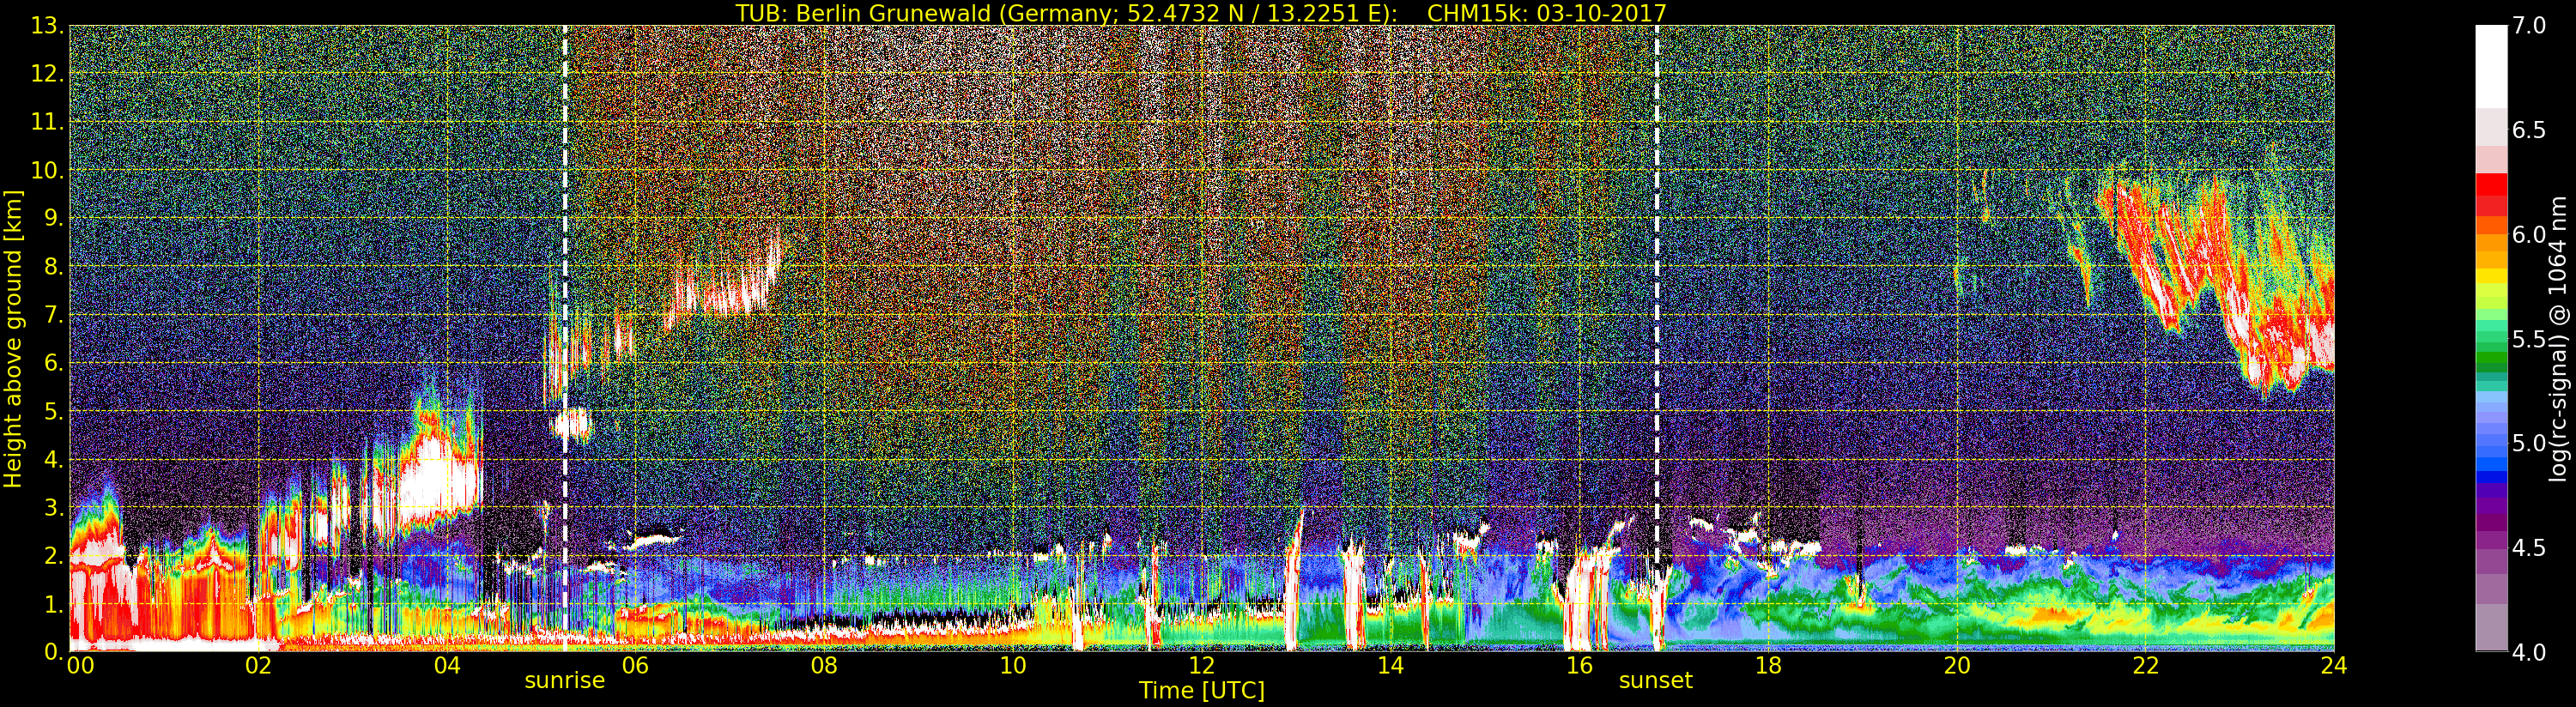Click the 7.0 value on the colorbar
2576x707 pixels.
[2529, 26]
